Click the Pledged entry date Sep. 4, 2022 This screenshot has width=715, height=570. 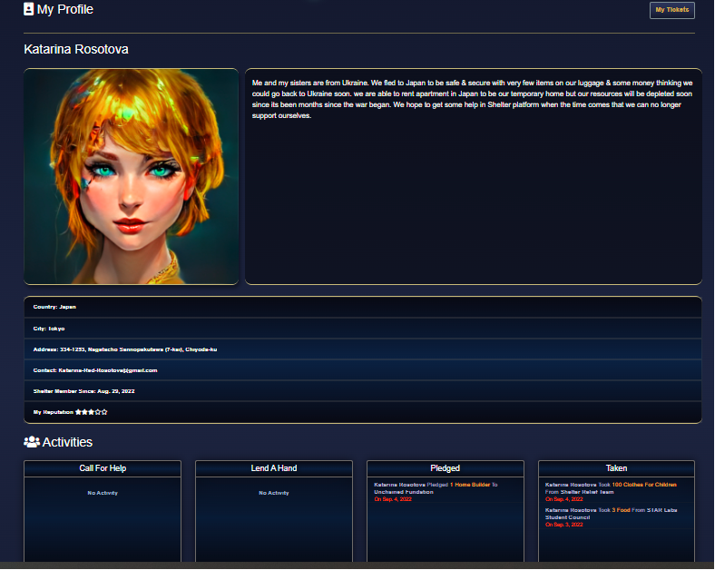[x=393, y=499]
